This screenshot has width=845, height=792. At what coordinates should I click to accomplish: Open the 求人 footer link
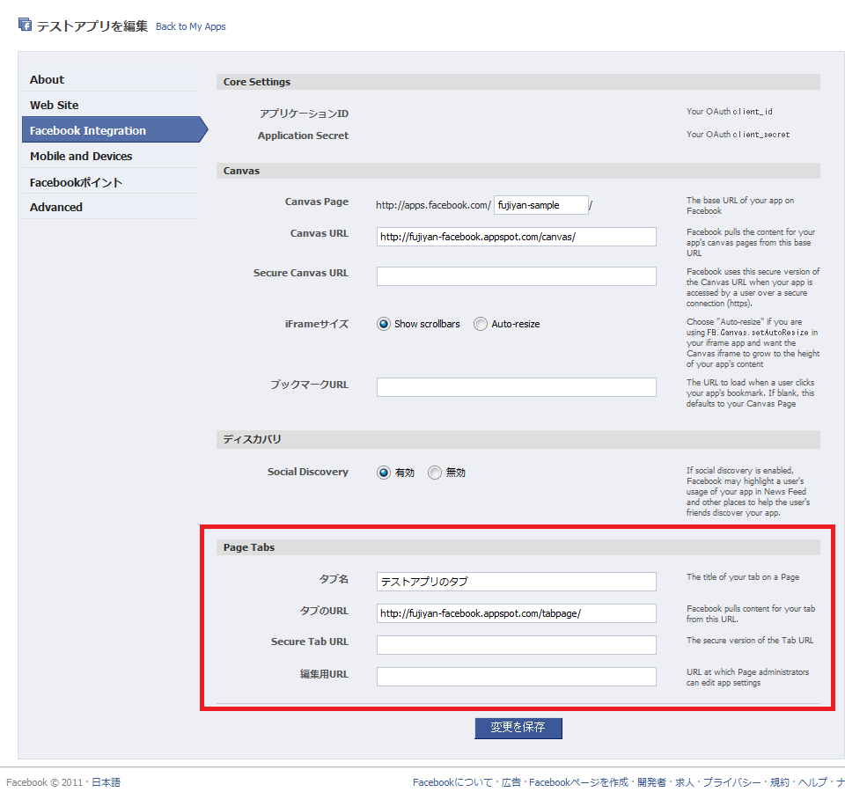[685, 782]
